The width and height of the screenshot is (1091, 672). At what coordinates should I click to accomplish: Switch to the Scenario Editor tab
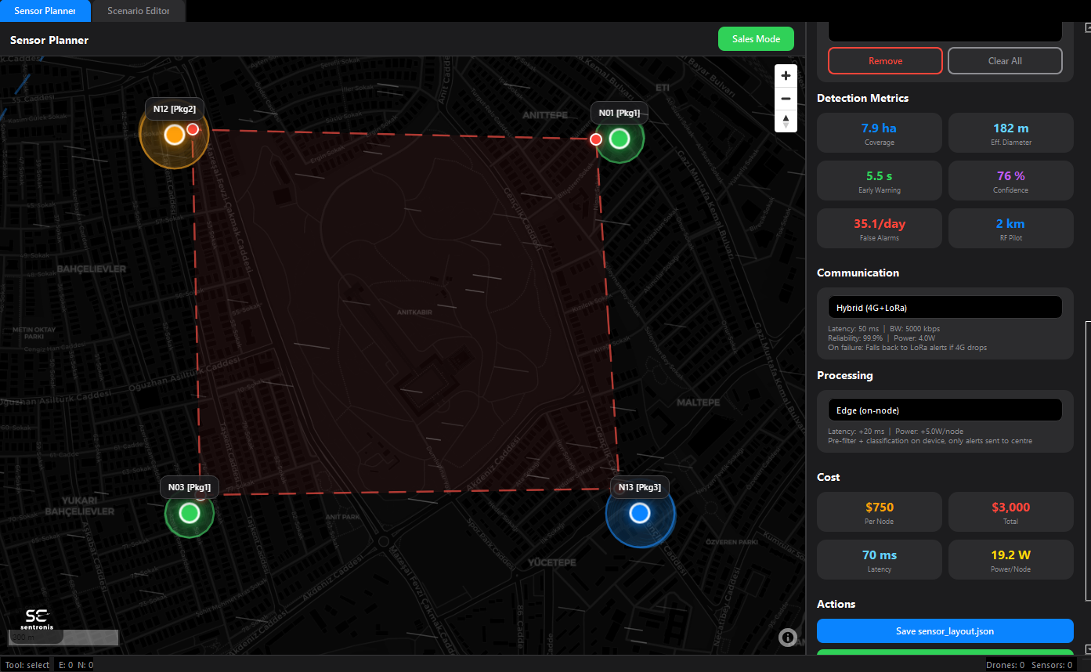coord(138,11)
